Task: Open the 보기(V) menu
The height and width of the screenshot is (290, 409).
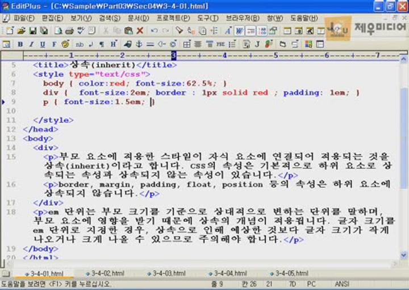Action: click(x=81, y=18)
